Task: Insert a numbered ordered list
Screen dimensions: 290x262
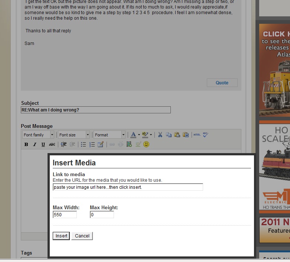Action: click(x=92, y=145)
